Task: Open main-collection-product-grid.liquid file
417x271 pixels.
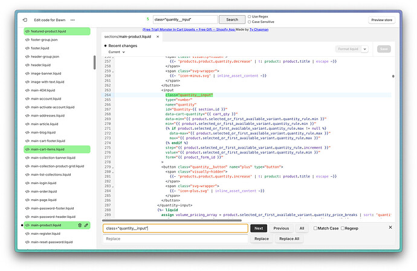Action: (x=57, y=166)
